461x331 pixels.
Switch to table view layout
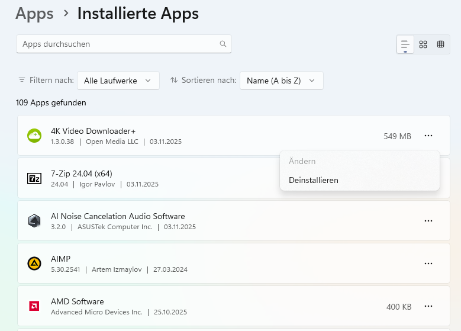point(441,44)
